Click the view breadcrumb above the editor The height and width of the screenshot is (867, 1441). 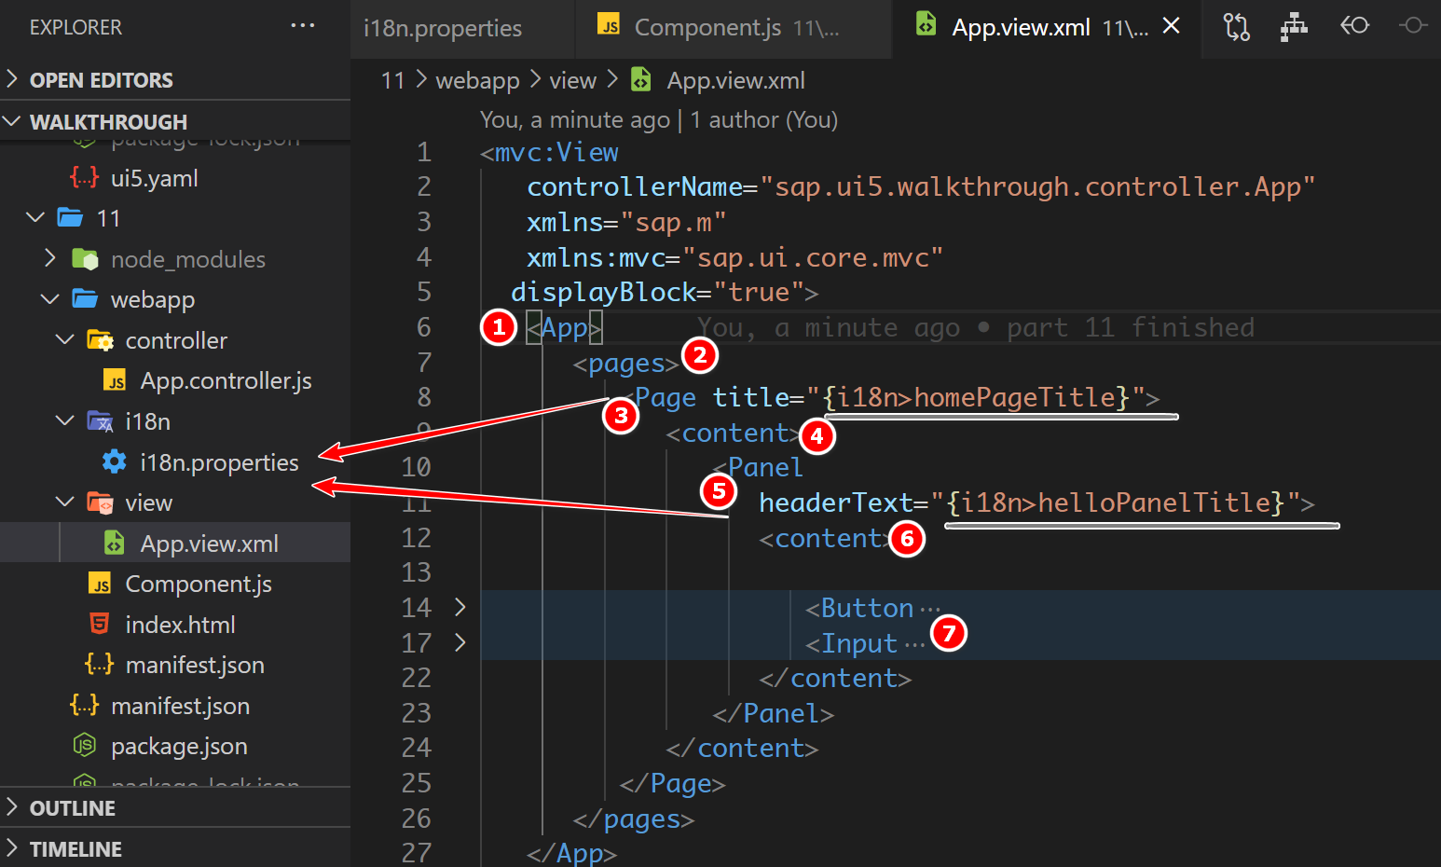(572, 80)
